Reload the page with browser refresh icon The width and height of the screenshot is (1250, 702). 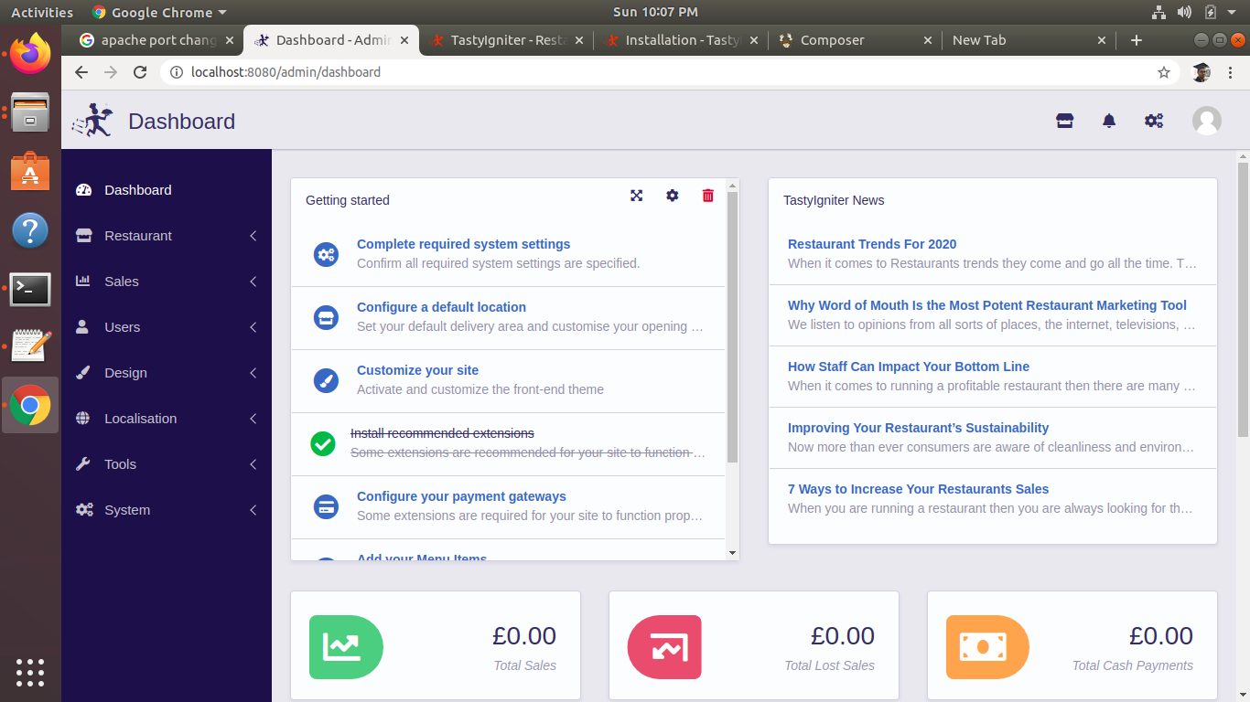pos(140,72)
